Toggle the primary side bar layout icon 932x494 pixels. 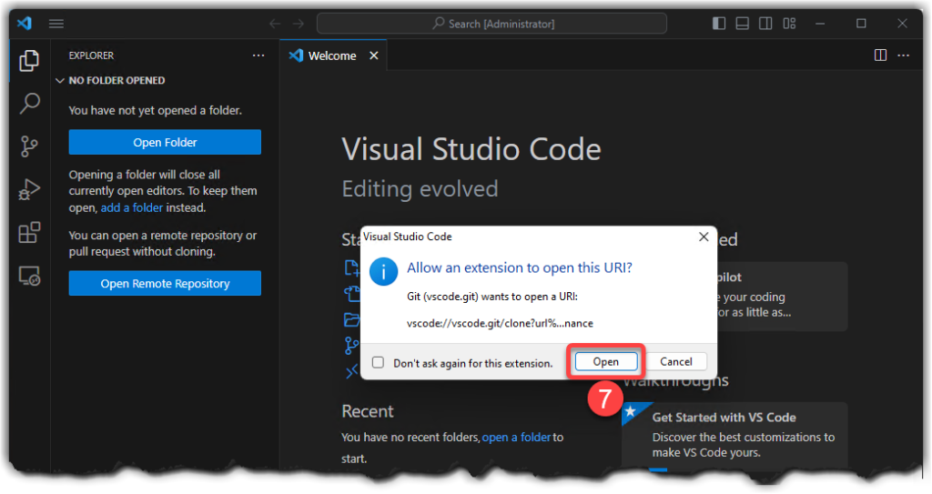[x=719, y=23]
